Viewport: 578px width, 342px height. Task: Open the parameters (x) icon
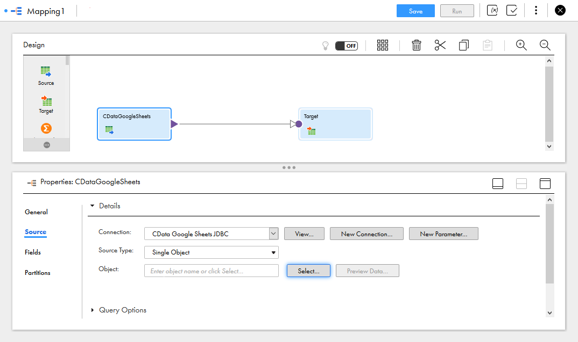coord(492,10)
